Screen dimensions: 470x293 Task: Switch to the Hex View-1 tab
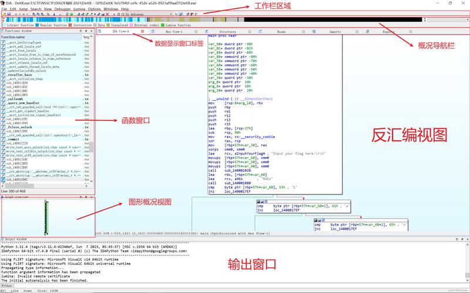pyautogui.click(x=174, y=32)
